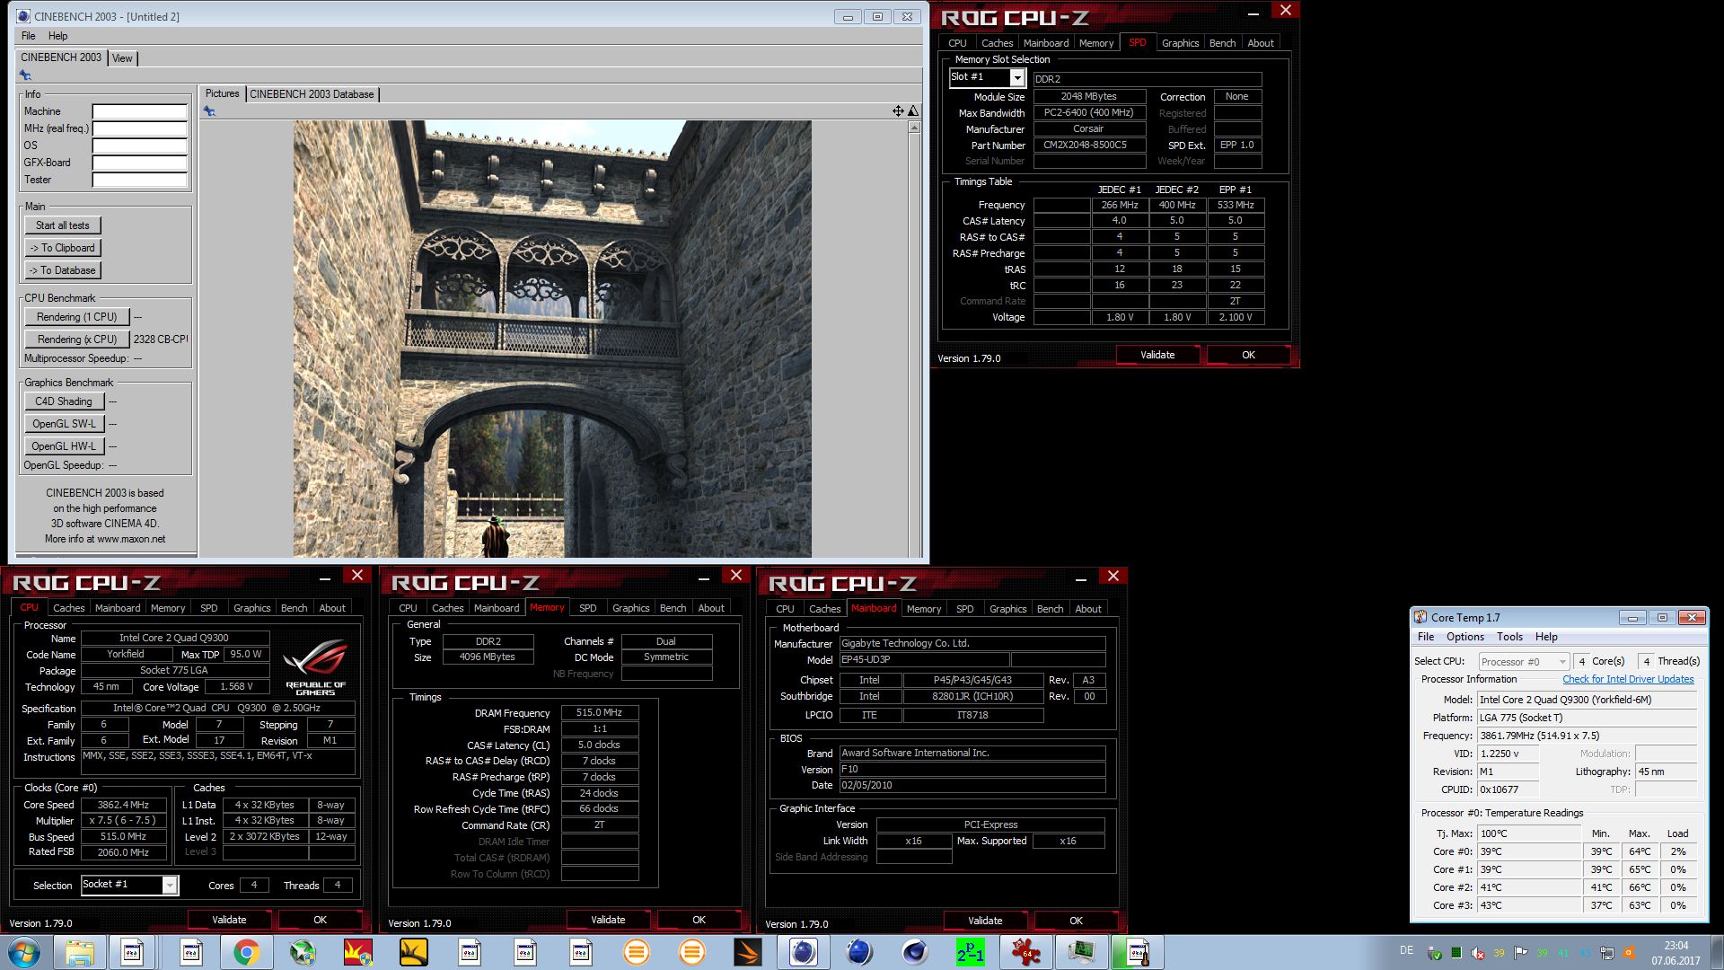
Task: Open the Options menu in Core Temp
Action: coord(1465,637)
